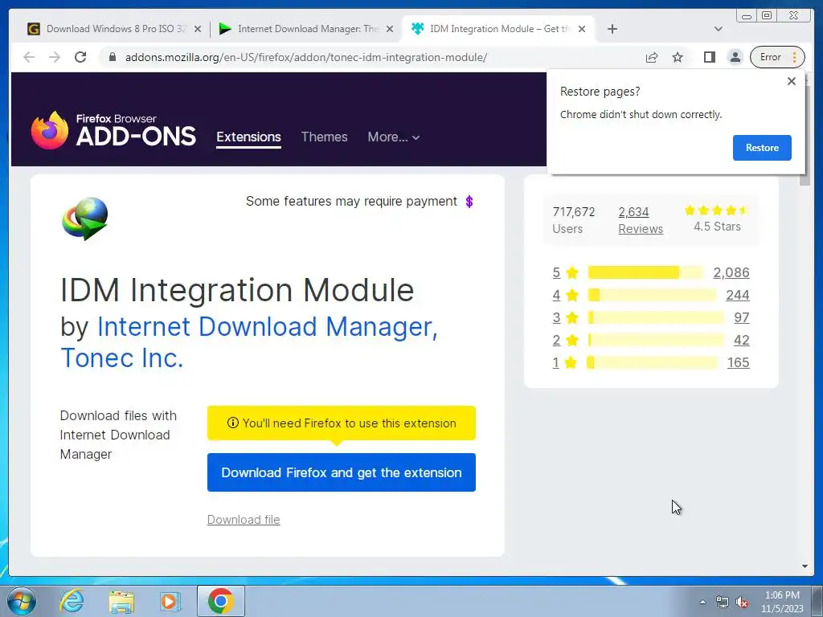Filter reviews by 3 star link
The width and height of the screenshot is (823, 617).
556,318
